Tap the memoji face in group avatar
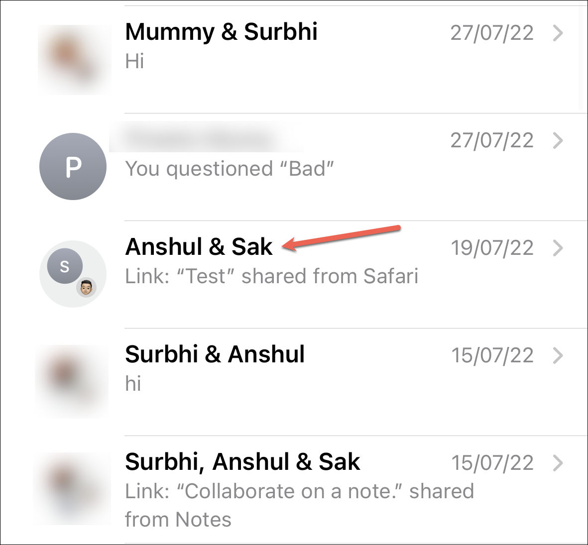The height and width of the screenshot is (545, 588). [86, 288]
